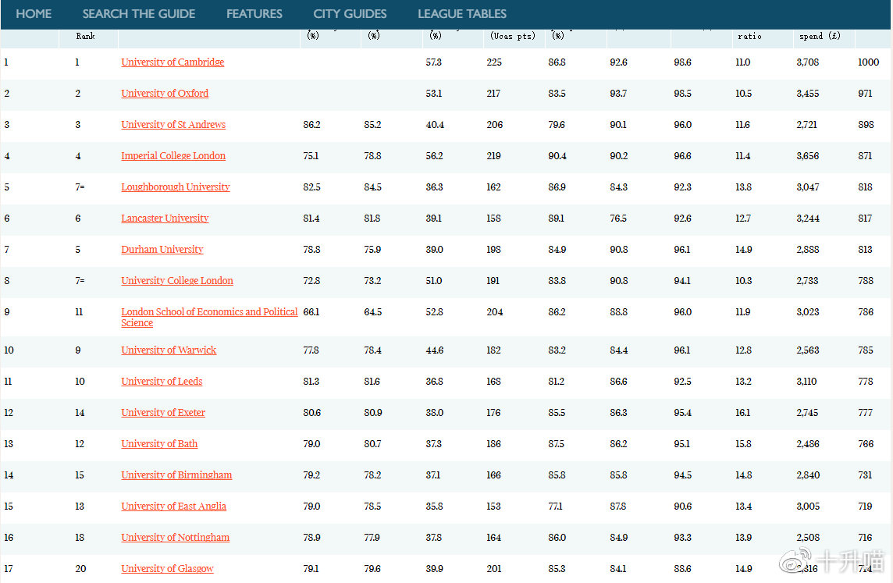Click the University of Bath link

coord(159,445)
